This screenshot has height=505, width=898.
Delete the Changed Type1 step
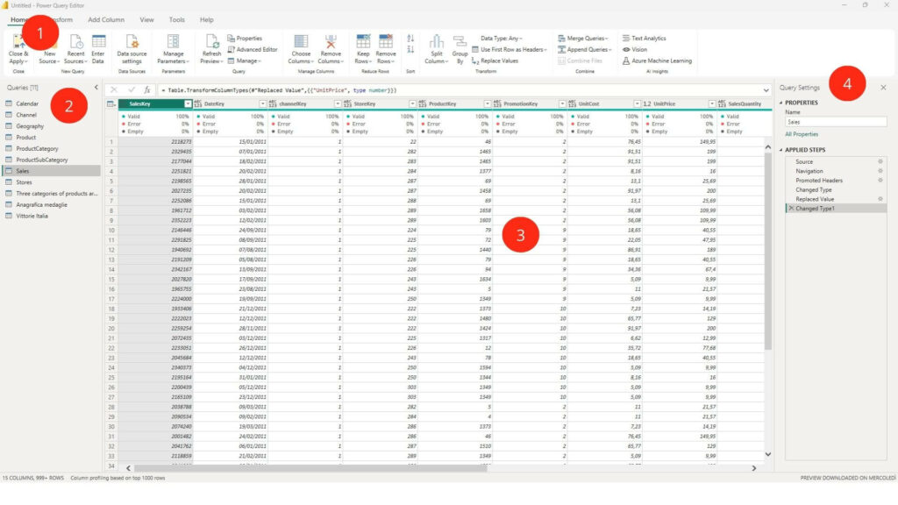click(x=791, y=209)
